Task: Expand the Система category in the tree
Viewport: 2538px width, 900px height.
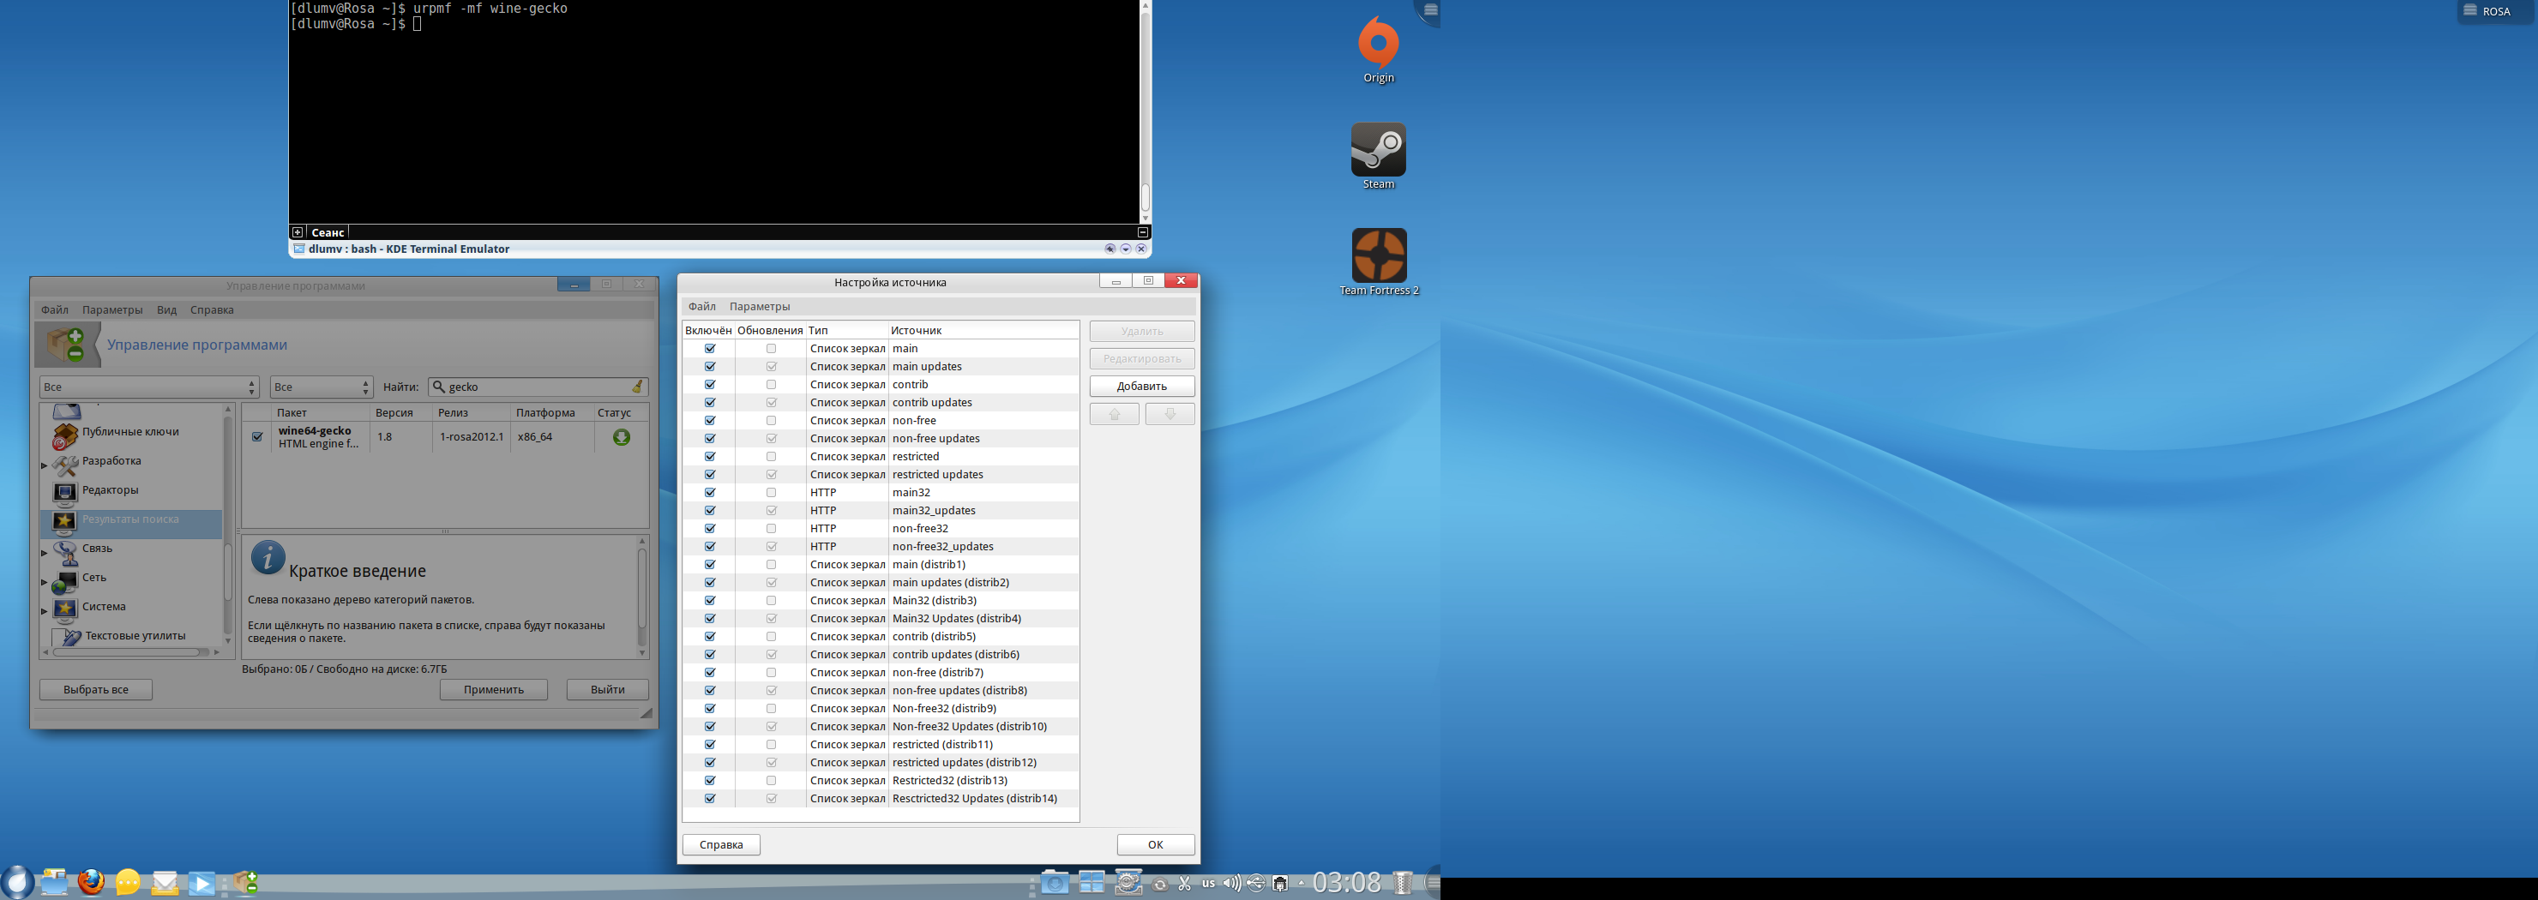Action: tap(45, 610)
